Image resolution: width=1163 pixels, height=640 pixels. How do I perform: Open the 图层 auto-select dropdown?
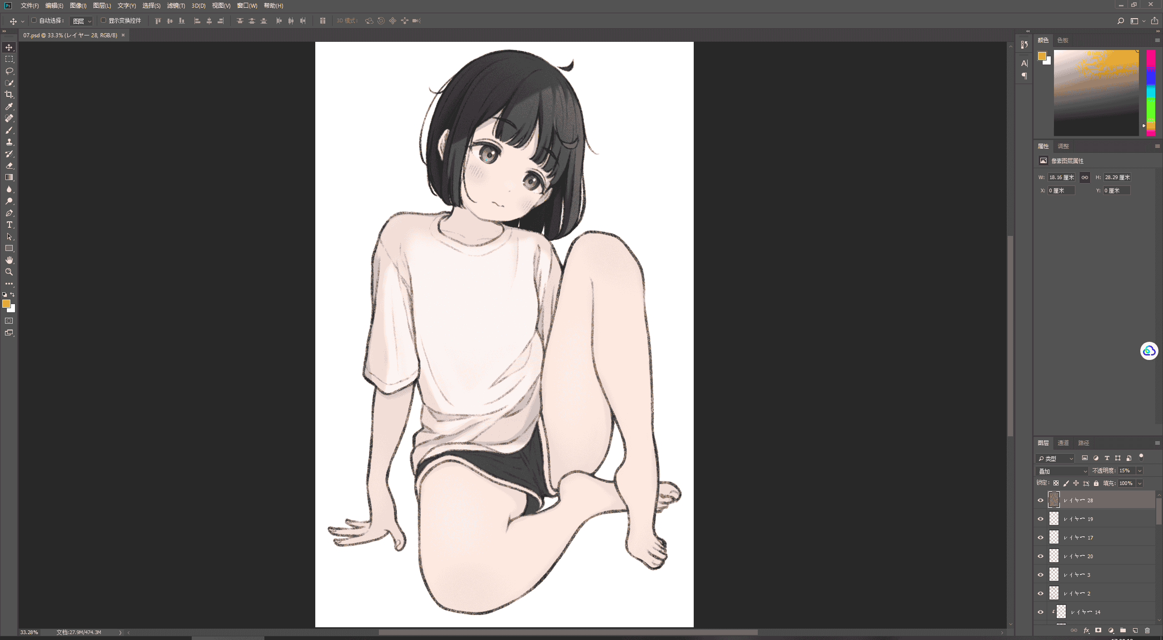pyautogui.click(x=82, y=21)
